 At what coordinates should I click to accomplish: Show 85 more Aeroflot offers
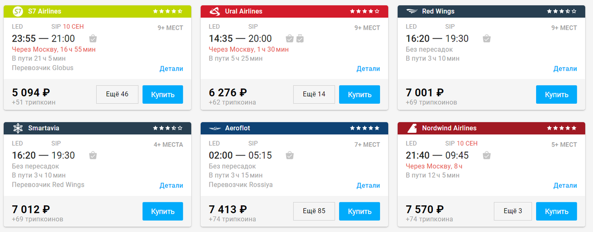click(x=314, y=211)
